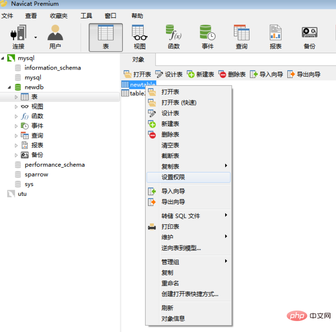The image size is (336, 332).
Task: Click 新建表 in the object toolbar
Action: point(200,74)
